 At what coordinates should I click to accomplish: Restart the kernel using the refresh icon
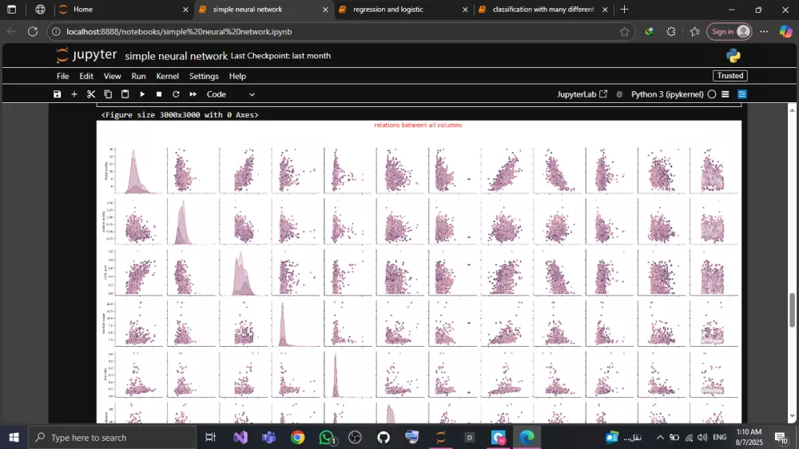(x=176, y=94)
